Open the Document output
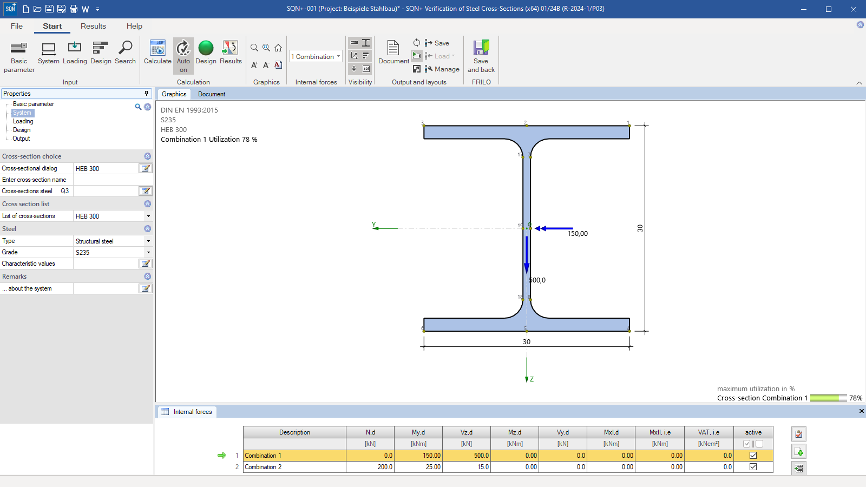Screen dimensions: 866x487 click(393, 53)
